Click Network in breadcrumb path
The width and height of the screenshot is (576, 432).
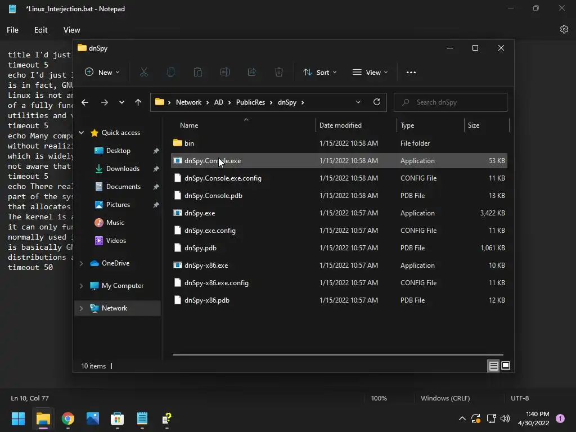(188, 102)
